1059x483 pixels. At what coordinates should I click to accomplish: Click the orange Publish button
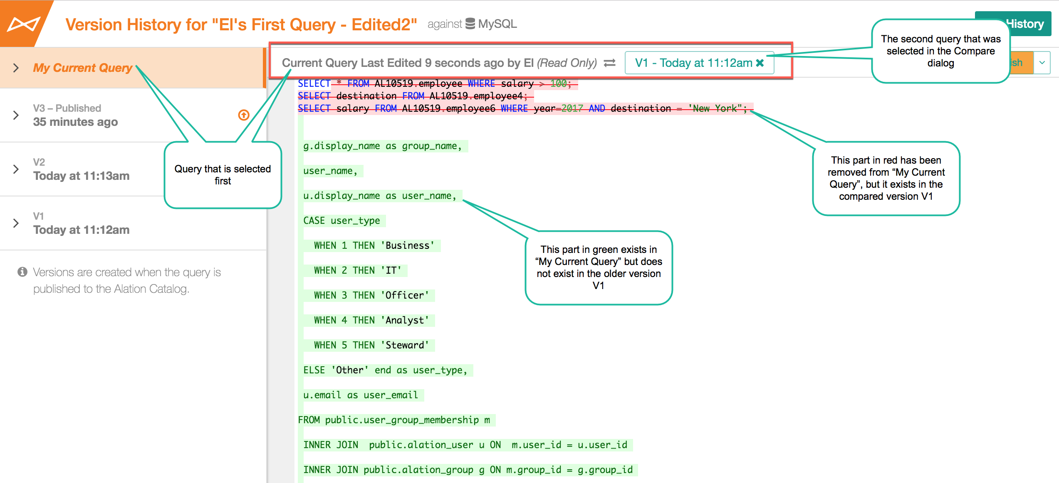tap(1021, 63)
